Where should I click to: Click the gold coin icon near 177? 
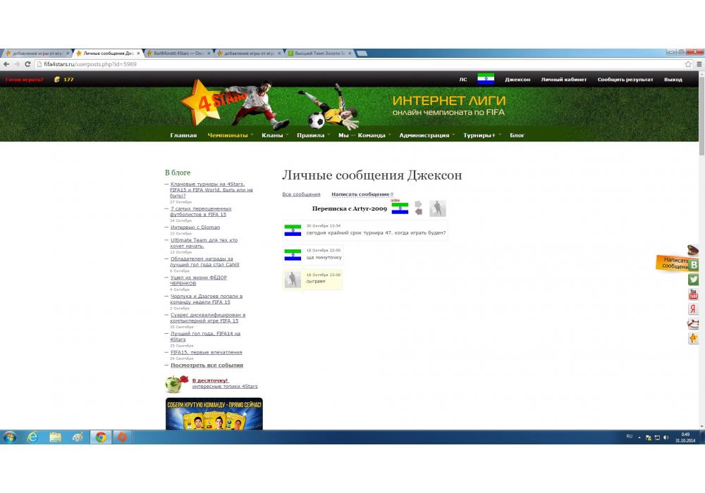(57, 80)
